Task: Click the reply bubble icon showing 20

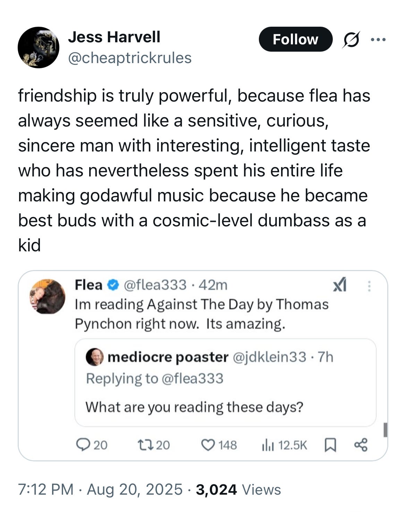Action: tap(92, 445)
